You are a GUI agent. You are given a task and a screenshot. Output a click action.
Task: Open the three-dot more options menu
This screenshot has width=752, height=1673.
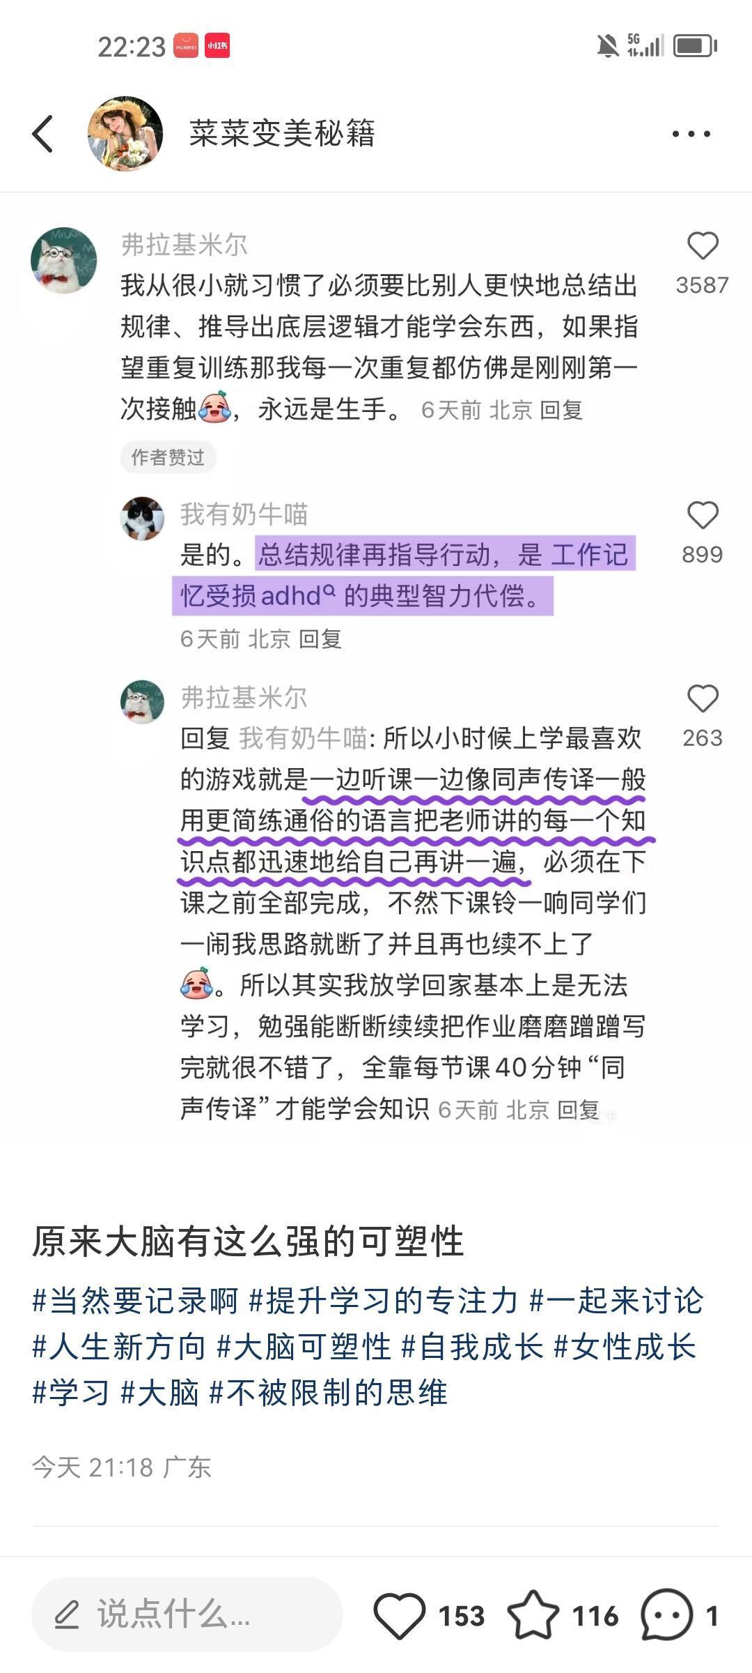pyautogui.click(x=691, y=134)
